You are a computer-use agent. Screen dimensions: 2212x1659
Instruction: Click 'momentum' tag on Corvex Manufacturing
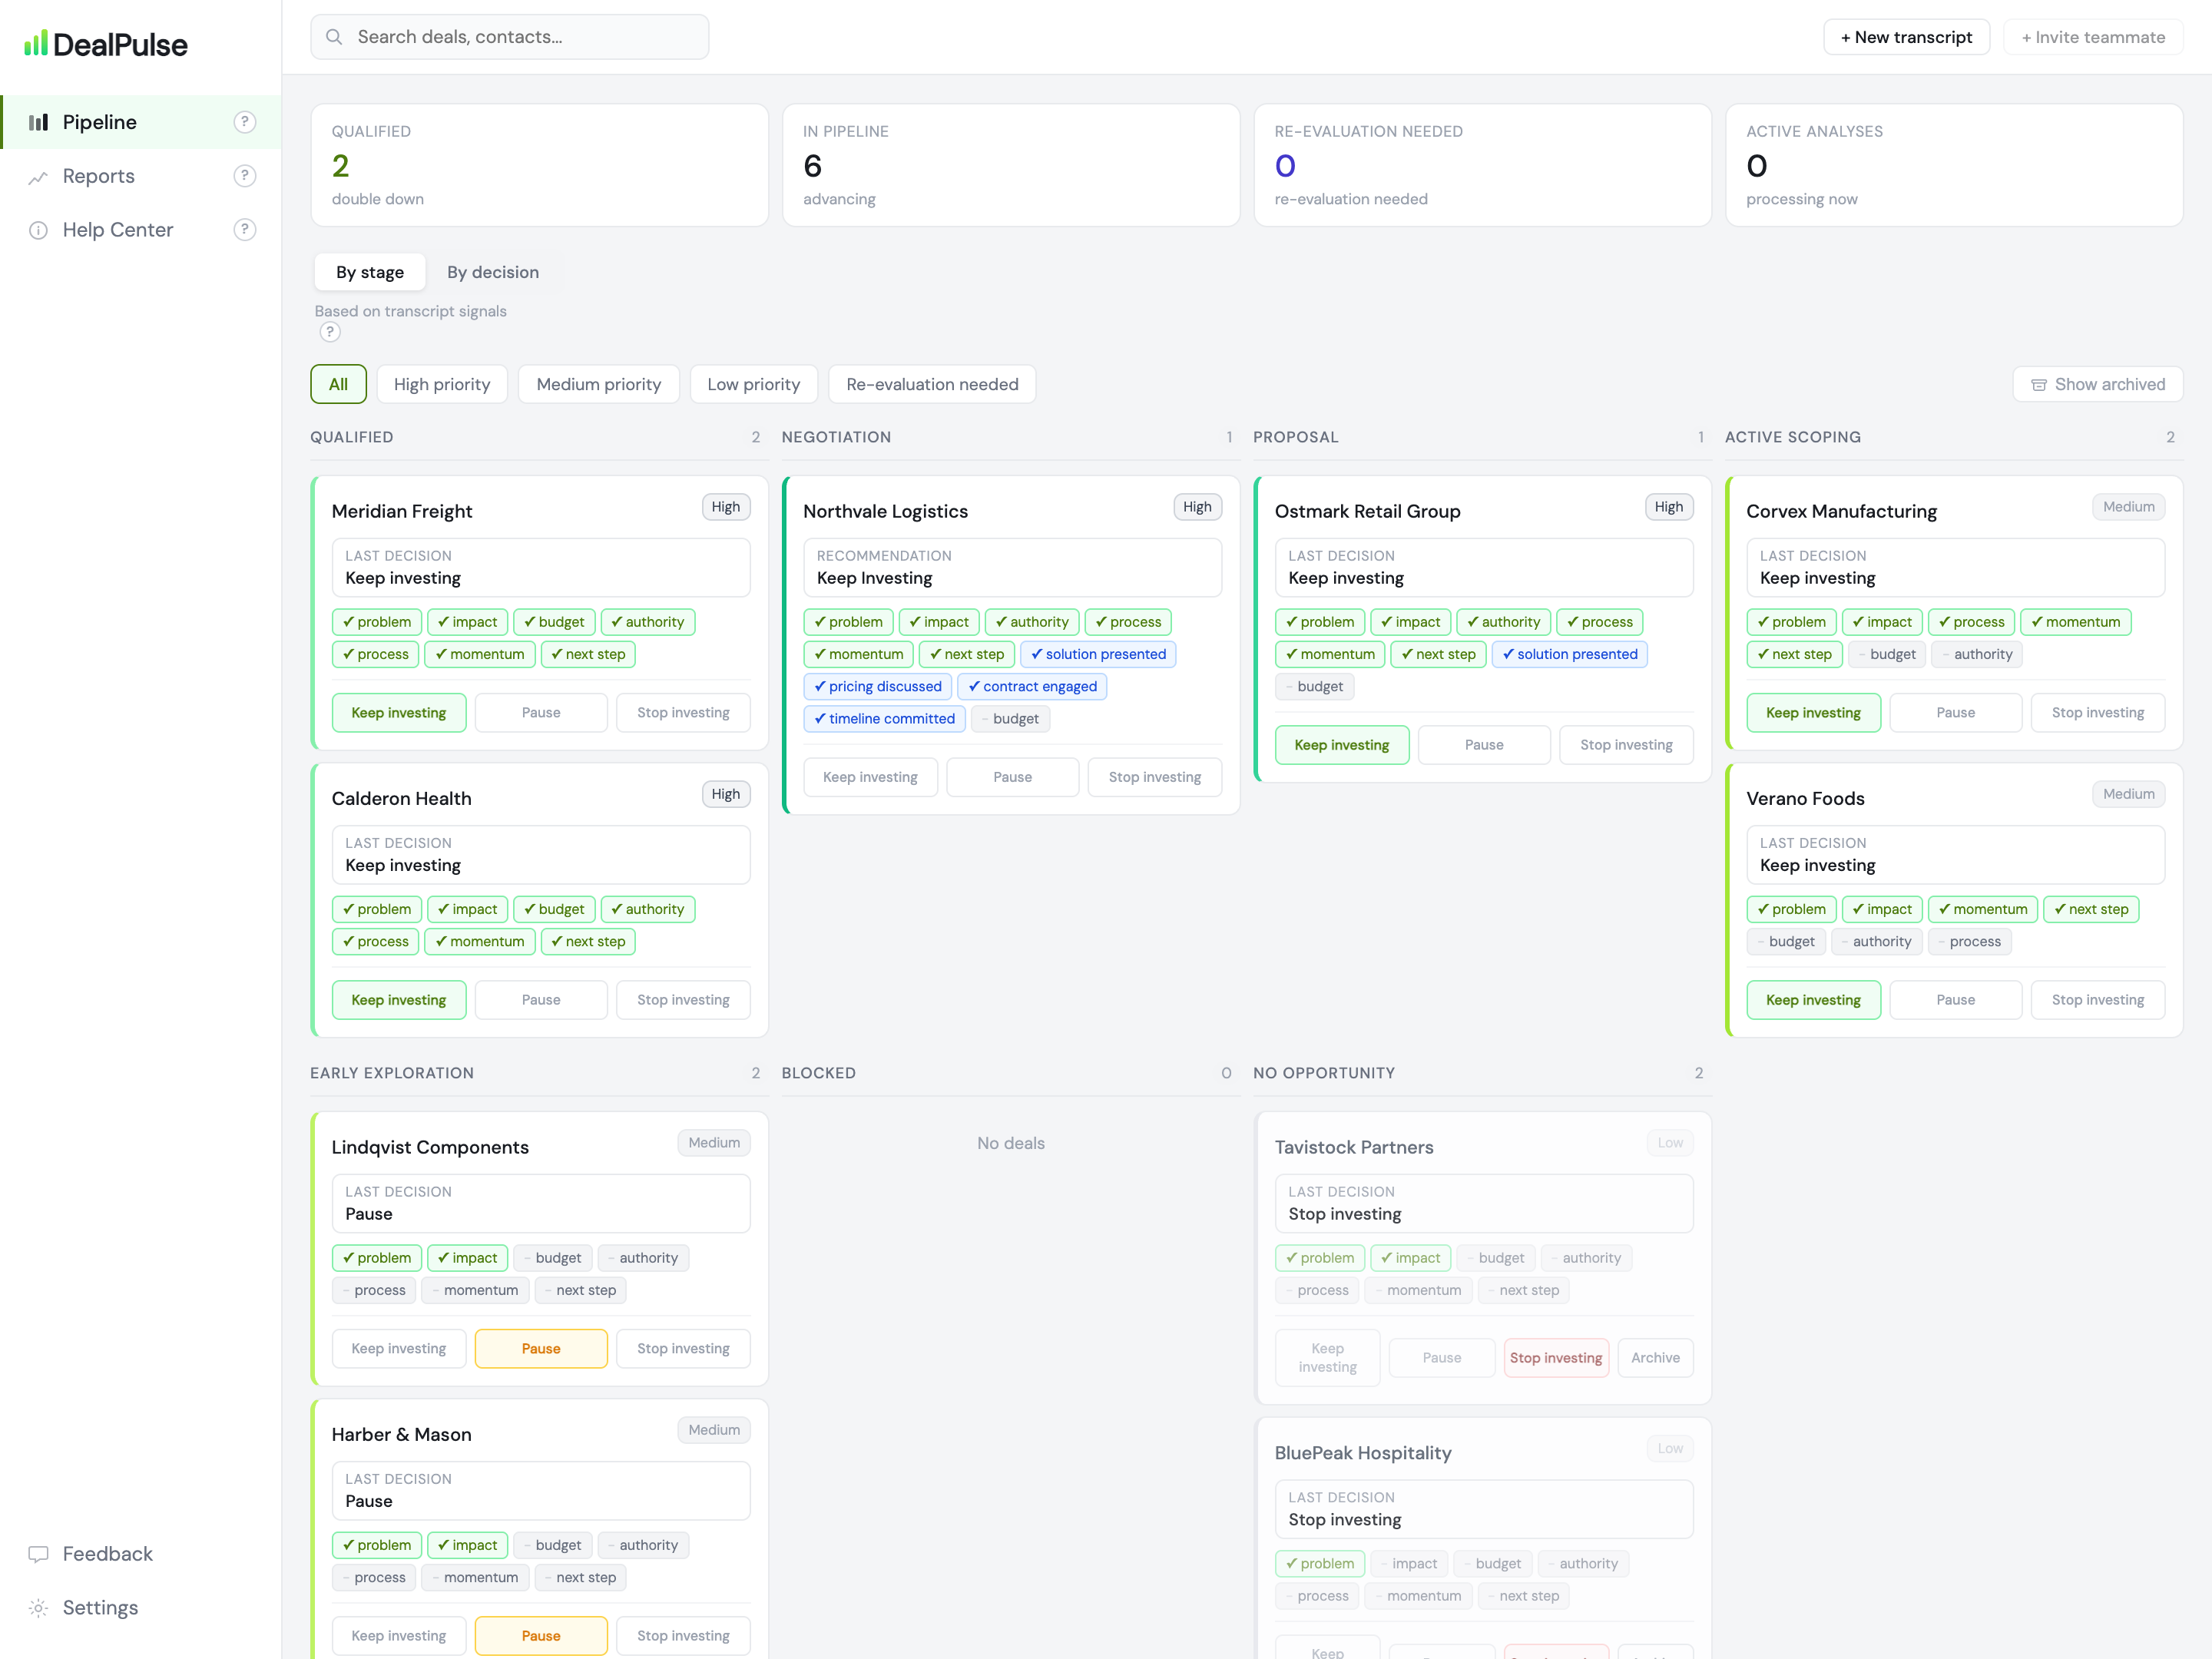pyautogui.click(x=2075, y=622)
